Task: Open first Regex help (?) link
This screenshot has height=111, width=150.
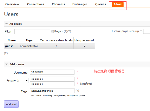Action: click(x=66, y=31)
